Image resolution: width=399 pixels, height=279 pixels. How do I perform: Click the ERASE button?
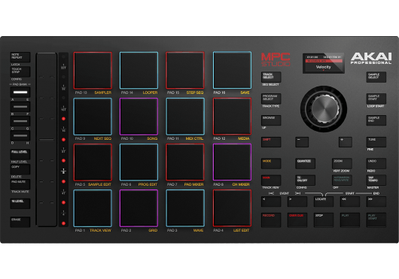tap(20, 222)
